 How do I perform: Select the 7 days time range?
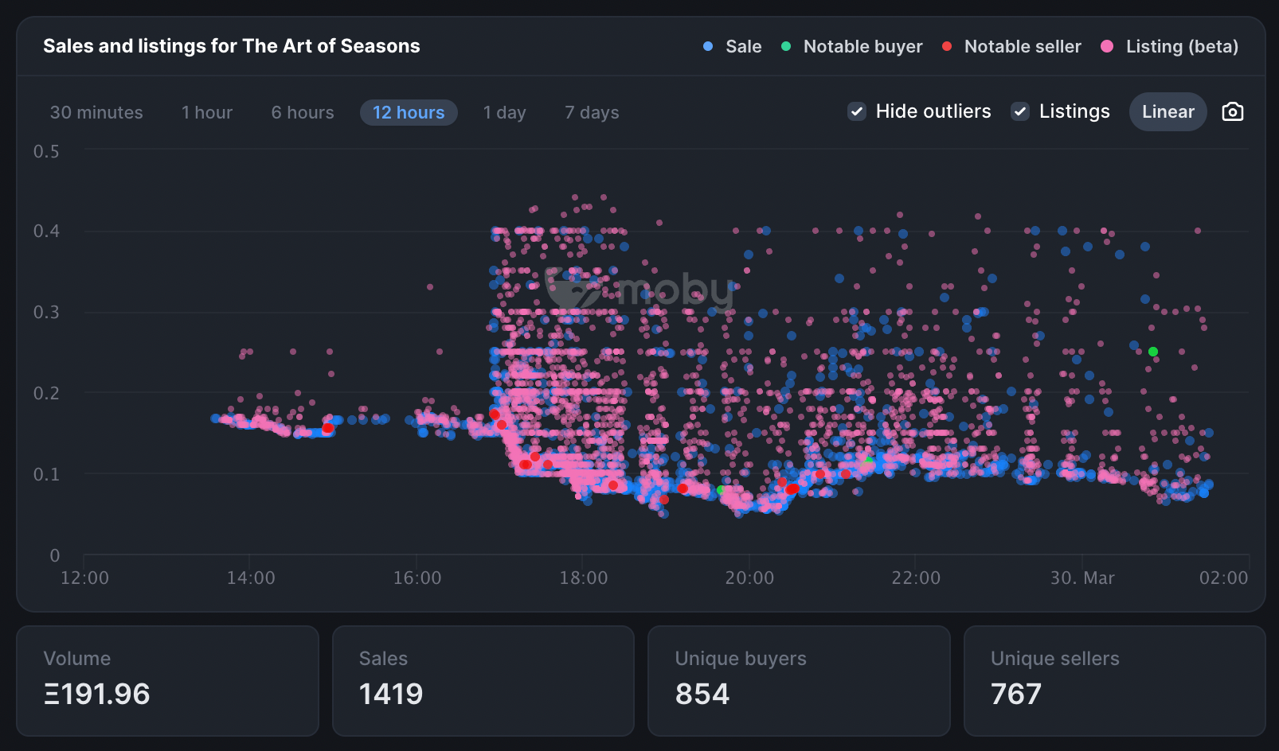[x=592, y=112]
